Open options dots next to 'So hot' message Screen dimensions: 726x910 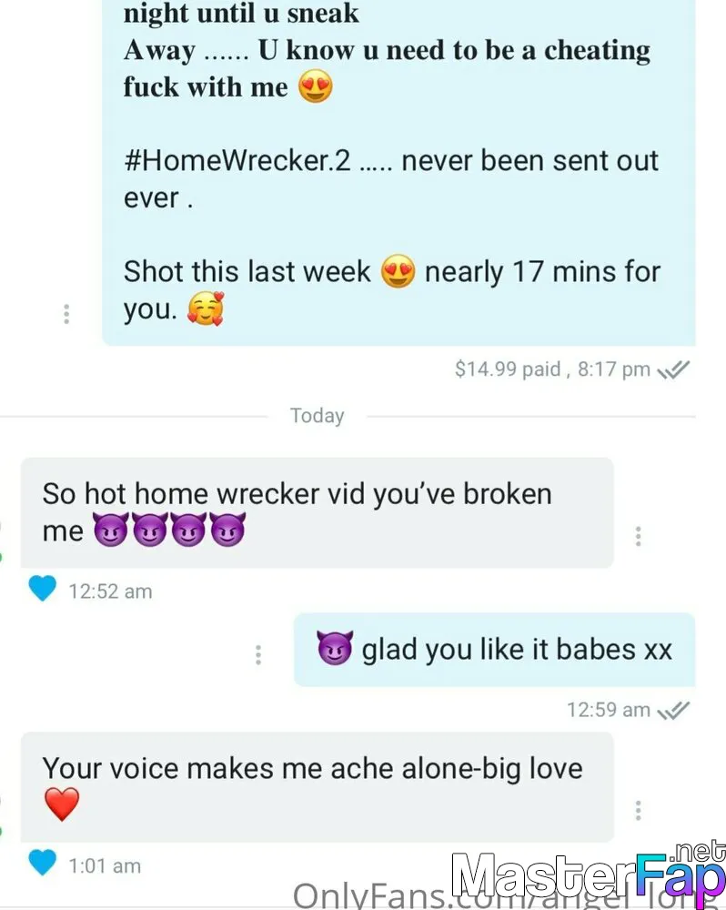point(638,536)
